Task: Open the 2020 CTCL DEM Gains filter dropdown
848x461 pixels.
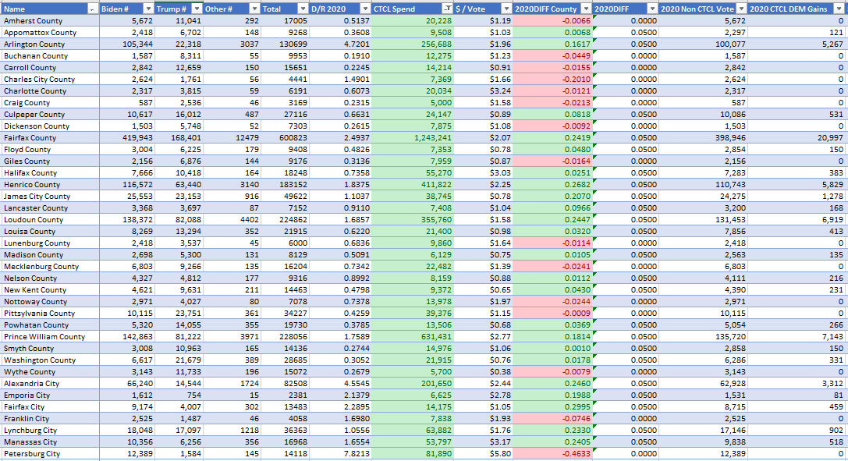Action: pyautogui.click(x=839, y=9)
